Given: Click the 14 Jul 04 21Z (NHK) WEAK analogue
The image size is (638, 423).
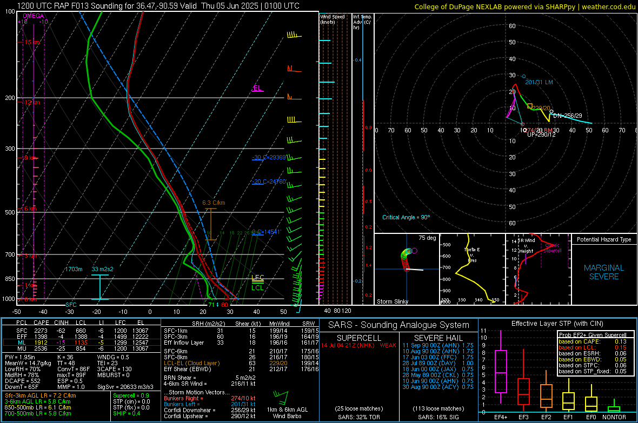Looking at the screenshot, I should point(358,345).
